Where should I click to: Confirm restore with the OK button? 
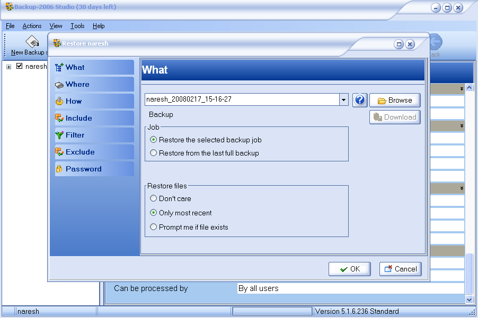coord(350,269)
